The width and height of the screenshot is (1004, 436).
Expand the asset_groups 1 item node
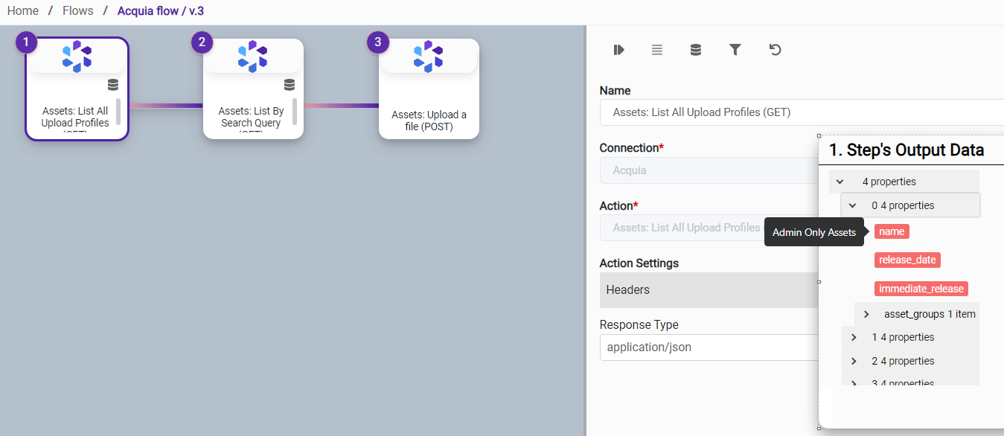point(866,314)
